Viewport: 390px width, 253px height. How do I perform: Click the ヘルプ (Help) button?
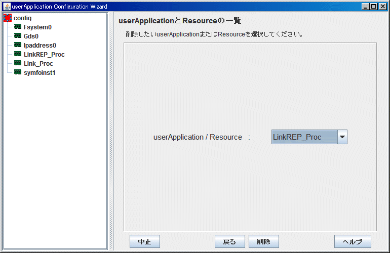click(x=353, y=241)
